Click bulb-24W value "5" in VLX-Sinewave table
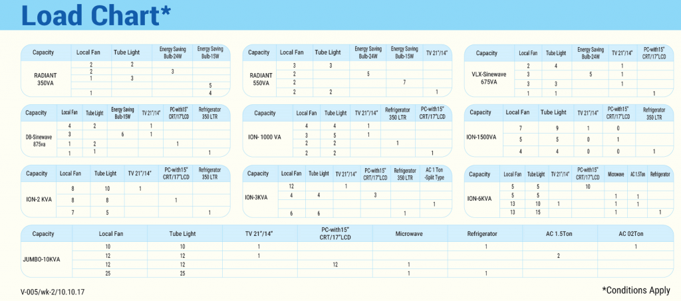The height and width of the screenshot is (301, 681). pos(591,74)
